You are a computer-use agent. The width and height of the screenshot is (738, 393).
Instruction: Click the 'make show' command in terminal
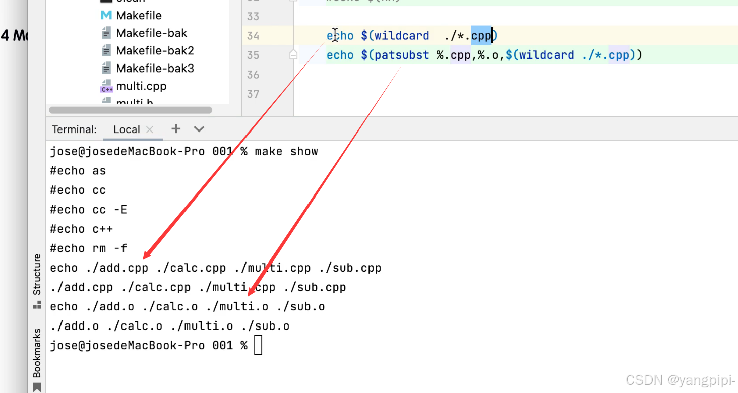click(286, 151)
